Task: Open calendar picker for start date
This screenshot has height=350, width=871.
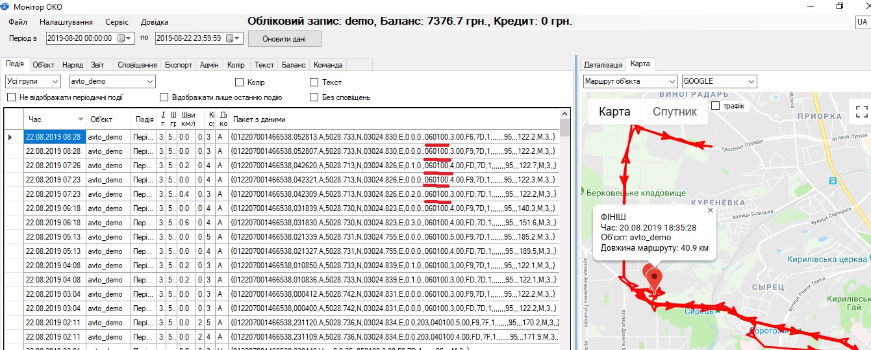Action: pos(121,38)
